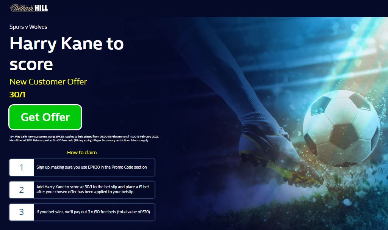Click the green Get Offer button

[x=45, y=117]
